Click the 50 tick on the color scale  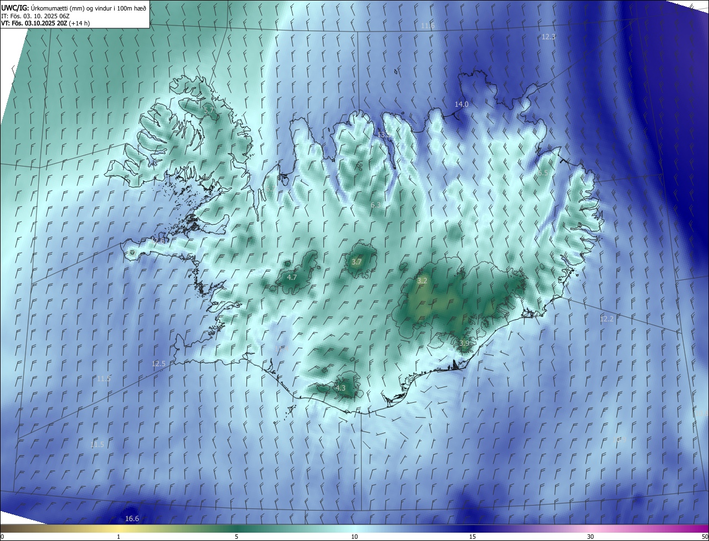pyautogui.click(x=705, y=537)
